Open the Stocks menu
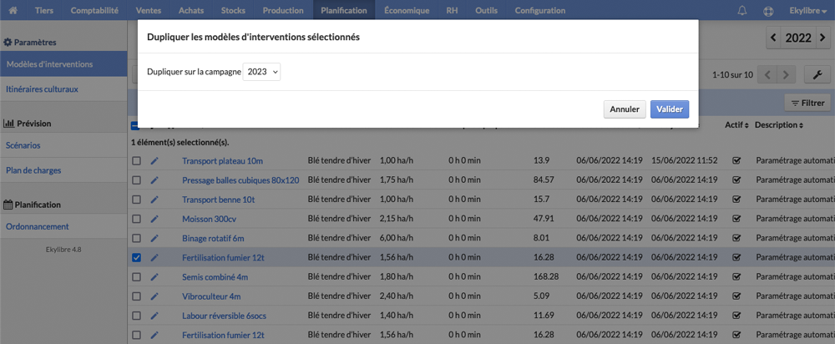The image size is (835, 344). click(235, 10)
